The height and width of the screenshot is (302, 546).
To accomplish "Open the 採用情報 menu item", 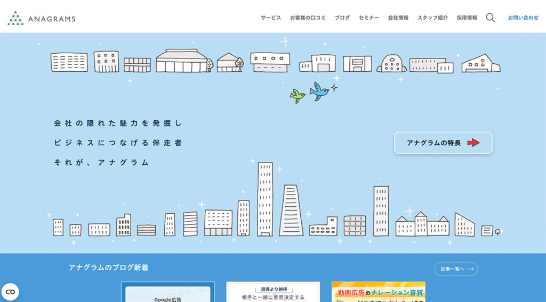I will point(467,18).
